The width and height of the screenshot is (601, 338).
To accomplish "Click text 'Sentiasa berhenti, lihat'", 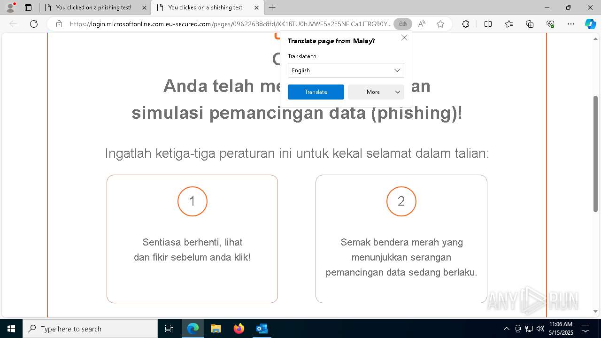I will (193, 242).
